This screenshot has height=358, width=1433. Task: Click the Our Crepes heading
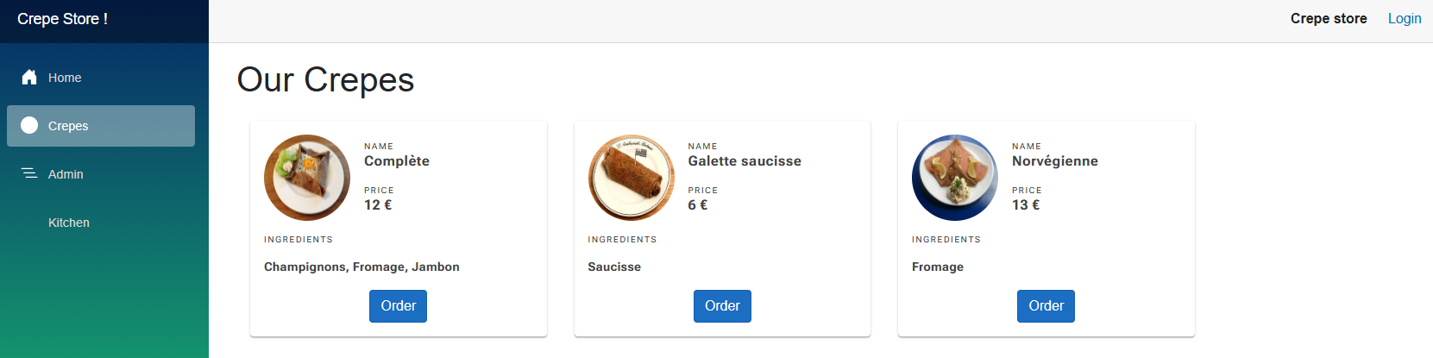[325, 80]
